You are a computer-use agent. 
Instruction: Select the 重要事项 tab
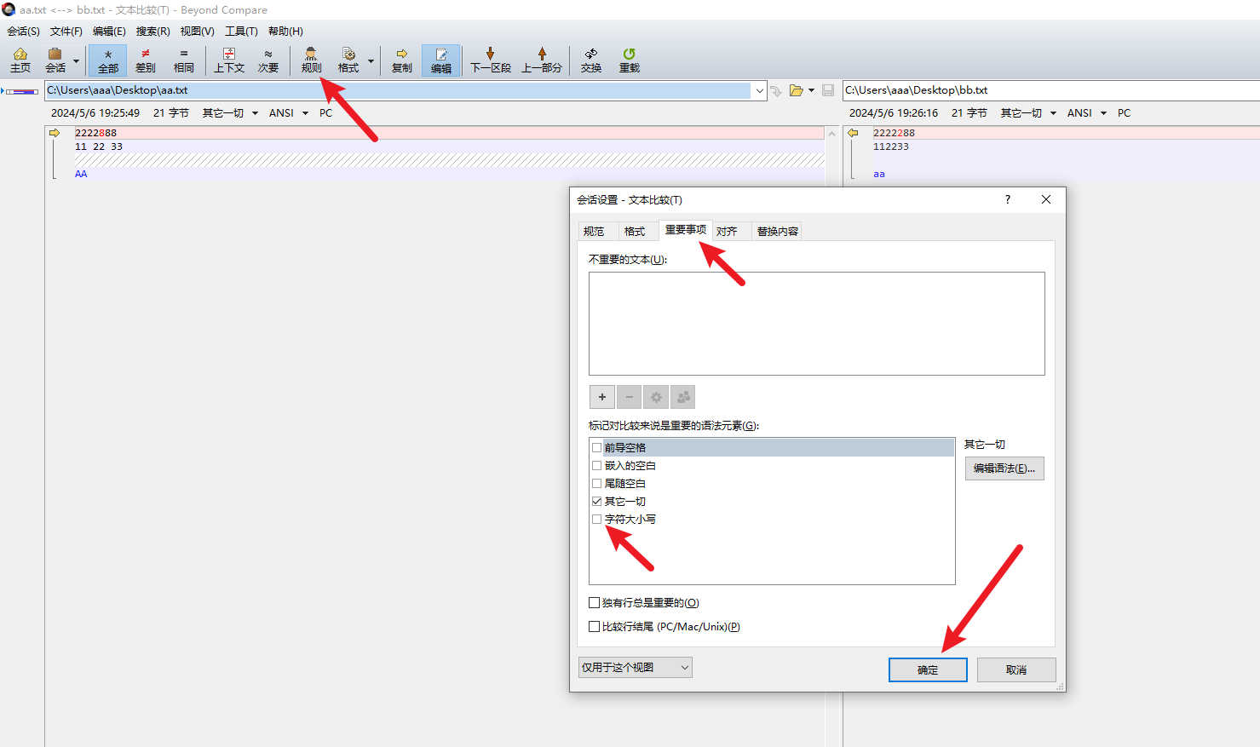686,230
